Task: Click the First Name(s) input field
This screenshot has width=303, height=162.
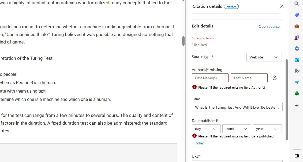Action: 210,78
